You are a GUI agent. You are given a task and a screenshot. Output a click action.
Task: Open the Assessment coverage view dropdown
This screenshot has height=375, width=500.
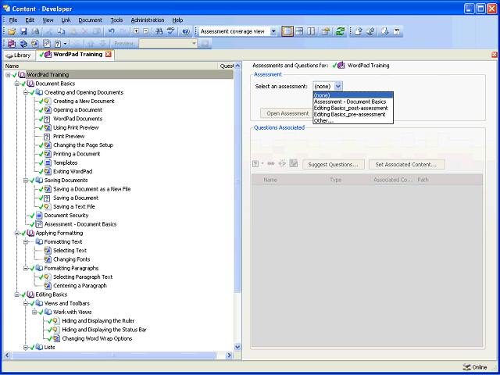click(273, 31)
